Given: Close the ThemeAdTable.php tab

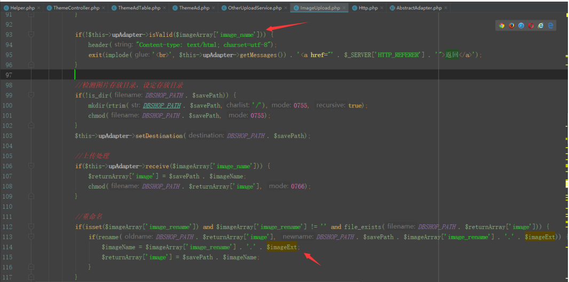Looking at the screenshot, I should (x=164, y=7).
